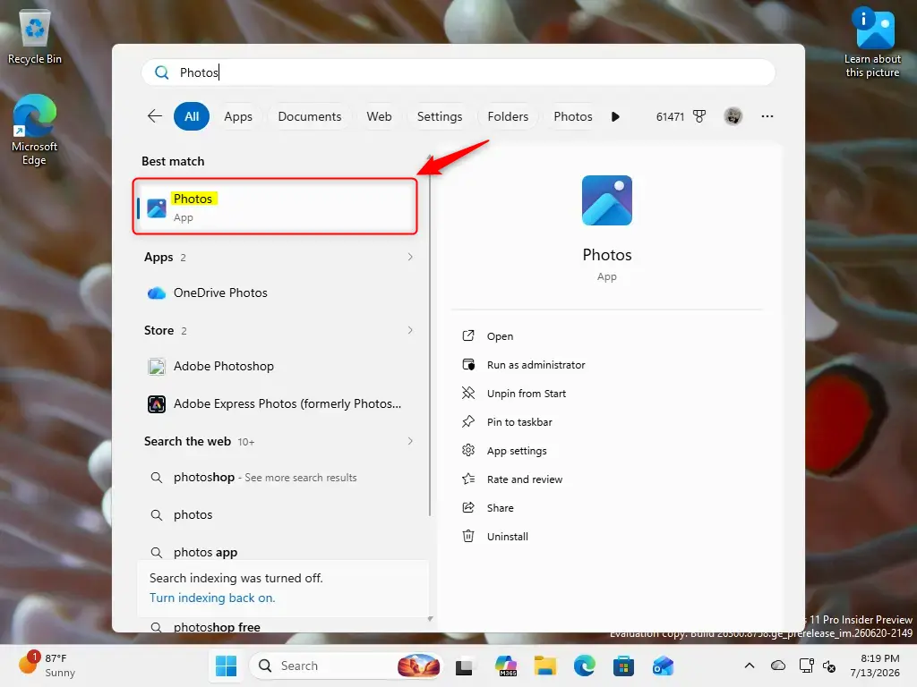The height and width of the screenshot is (687, 917).
Task: Go back with the left arrow
Action: pos(154,116)
